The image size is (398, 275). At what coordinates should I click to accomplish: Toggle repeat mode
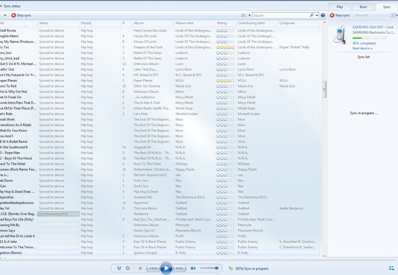tap(128, 268)
